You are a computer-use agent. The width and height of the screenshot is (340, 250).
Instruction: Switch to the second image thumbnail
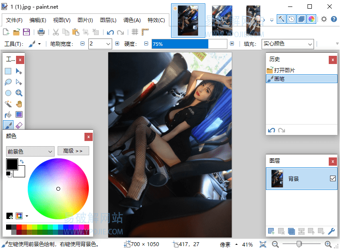(222, 20)
